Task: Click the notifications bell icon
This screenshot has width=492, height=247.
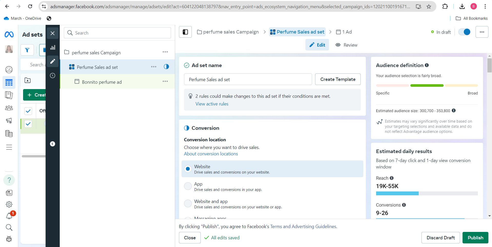Action: 9,216
